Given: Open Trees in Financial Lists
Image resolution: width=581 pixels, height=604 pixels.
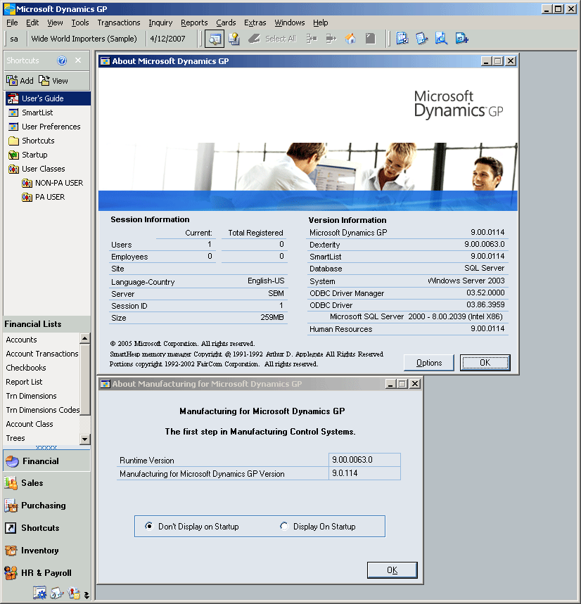Looking at the screenshot, I should coord(15,438).
